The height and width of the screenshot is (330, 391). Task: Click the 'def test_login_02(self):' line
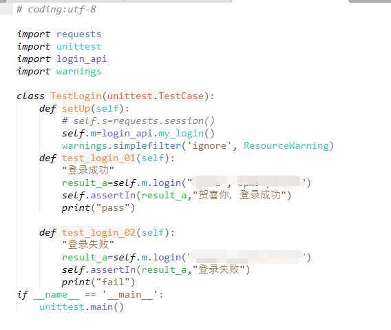tap(107, 233)
